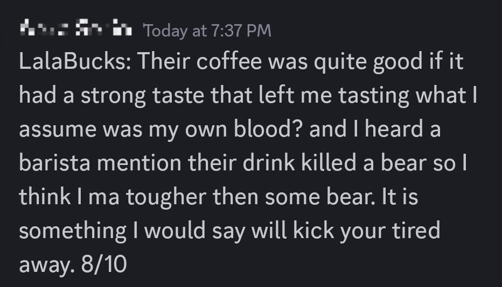Click the "Today at 7:37 PM" timestamp
This screenshot has height=287, width=502.
tap(207, 31)
